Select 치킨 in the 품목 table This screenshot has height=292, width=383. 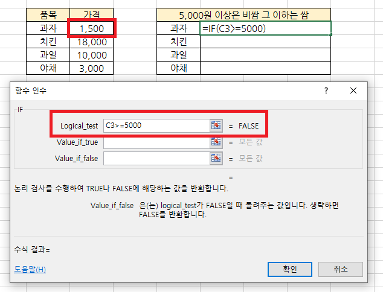pyautogui.click(x=48, y=42)
